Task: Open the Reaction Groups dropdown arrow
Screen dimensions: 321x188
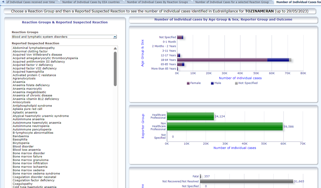Action: click(115, 37)
